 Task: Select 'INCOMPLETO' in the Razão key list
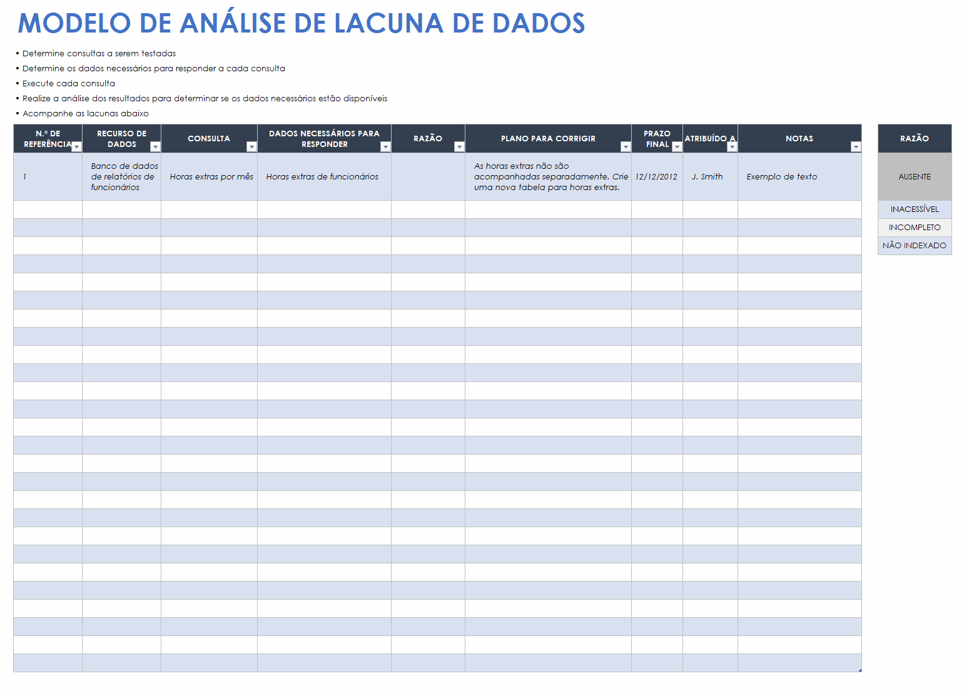(x=915, y=228)
